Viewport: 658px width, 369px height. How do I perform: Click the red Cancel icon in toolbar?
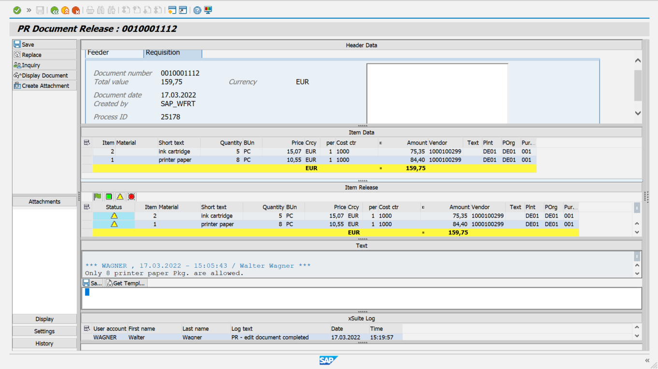click(76, 10)
